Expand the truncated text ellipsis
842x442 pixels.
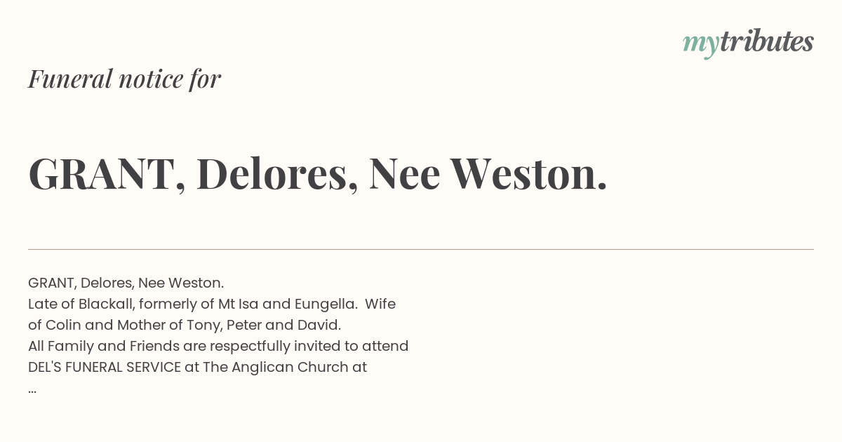32,390
